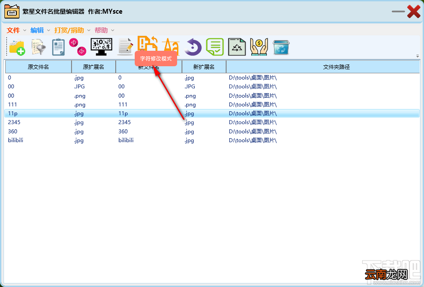Select original filename cell "11p"

(13, 113)
